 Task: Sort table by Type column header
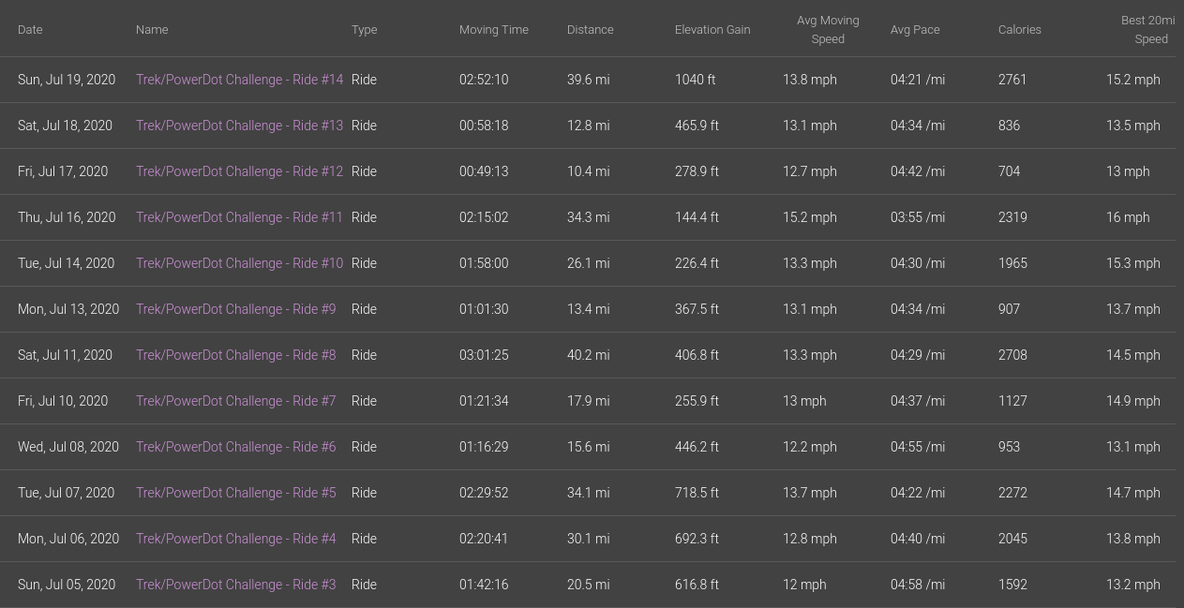pos(365,30)
